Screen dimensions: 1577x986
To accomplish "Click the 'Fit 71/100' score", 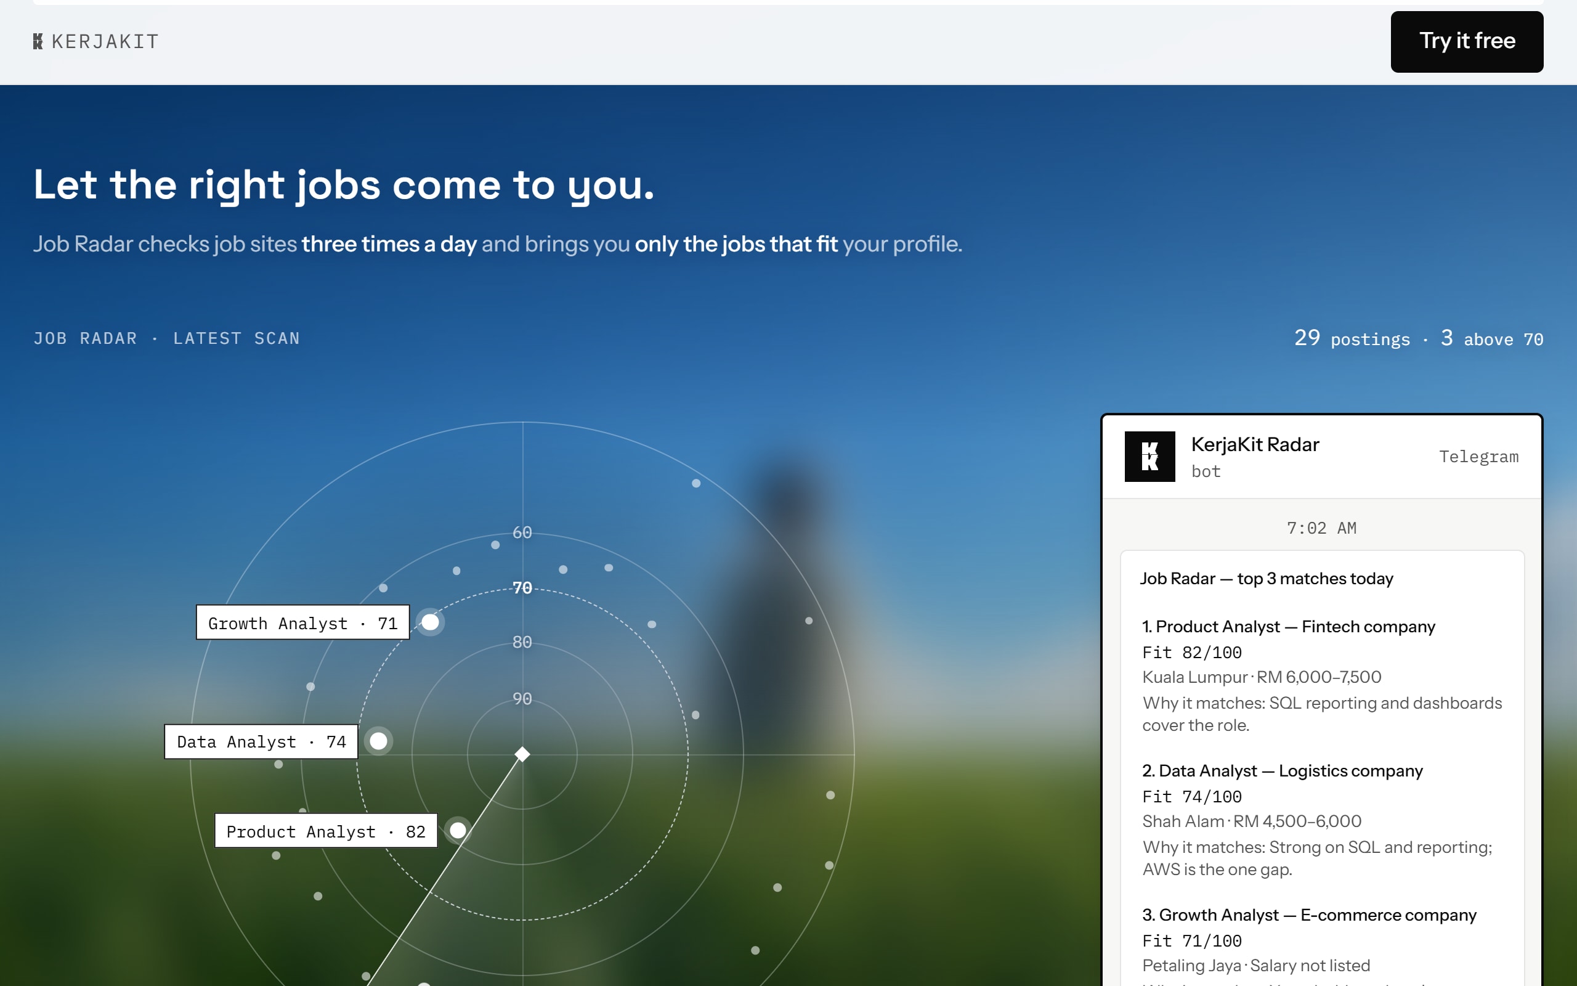I will [x=1192, y=940].
